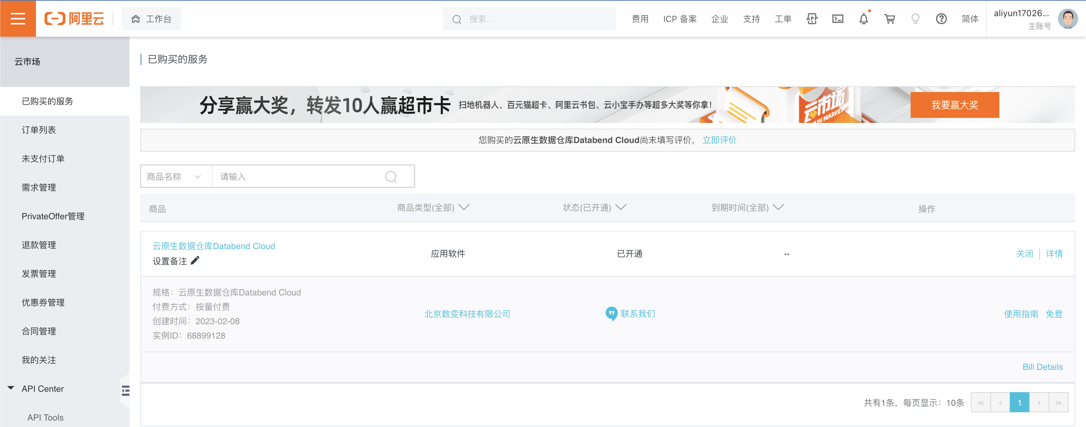Open the 企业 menu
Screen dimensions: 1086x427
tap(720, 19)
